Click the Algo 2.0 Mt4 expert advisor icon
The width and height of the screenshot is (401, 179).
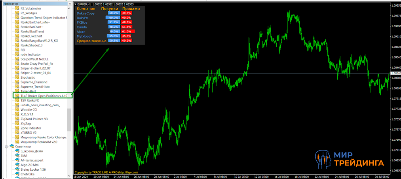[x=17, y=165]
